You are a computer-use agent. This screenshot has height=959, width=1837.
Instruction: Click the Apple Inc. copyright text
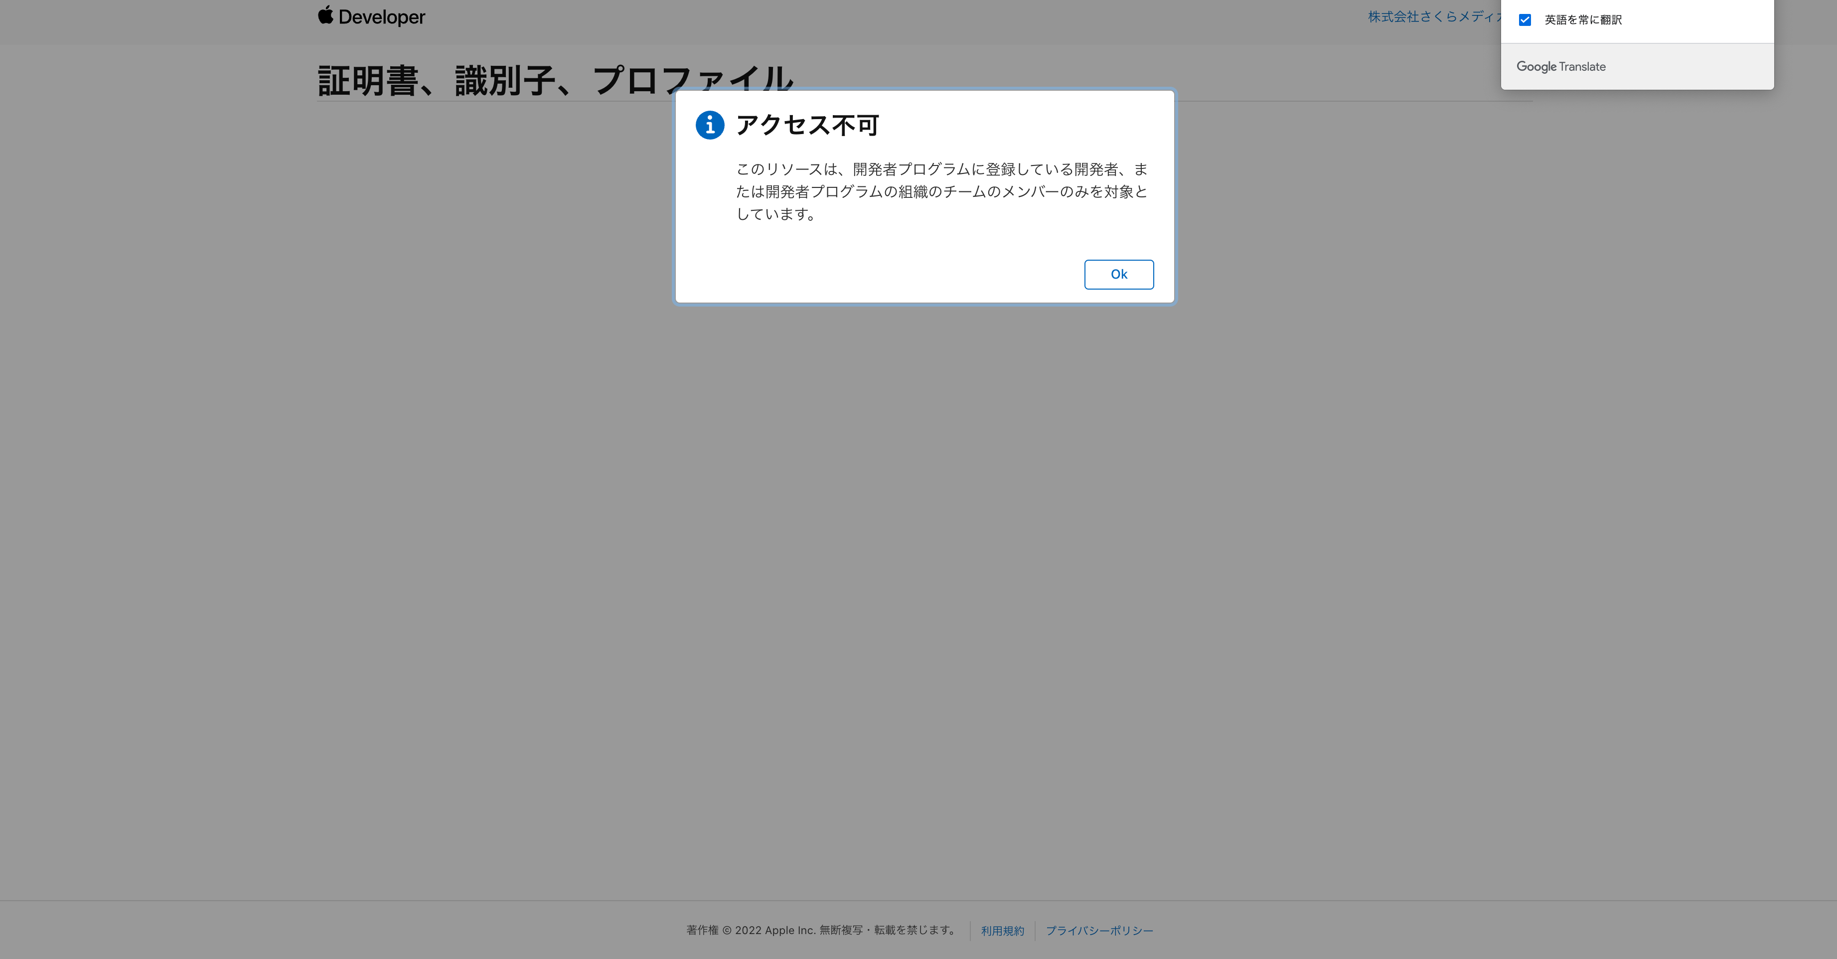[820, 930]
